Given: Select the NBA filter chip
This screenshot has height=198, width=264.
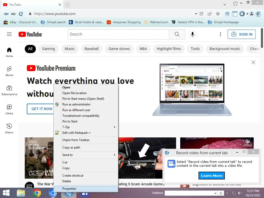Looking at the screenshot, I should (x=143, y=49).
